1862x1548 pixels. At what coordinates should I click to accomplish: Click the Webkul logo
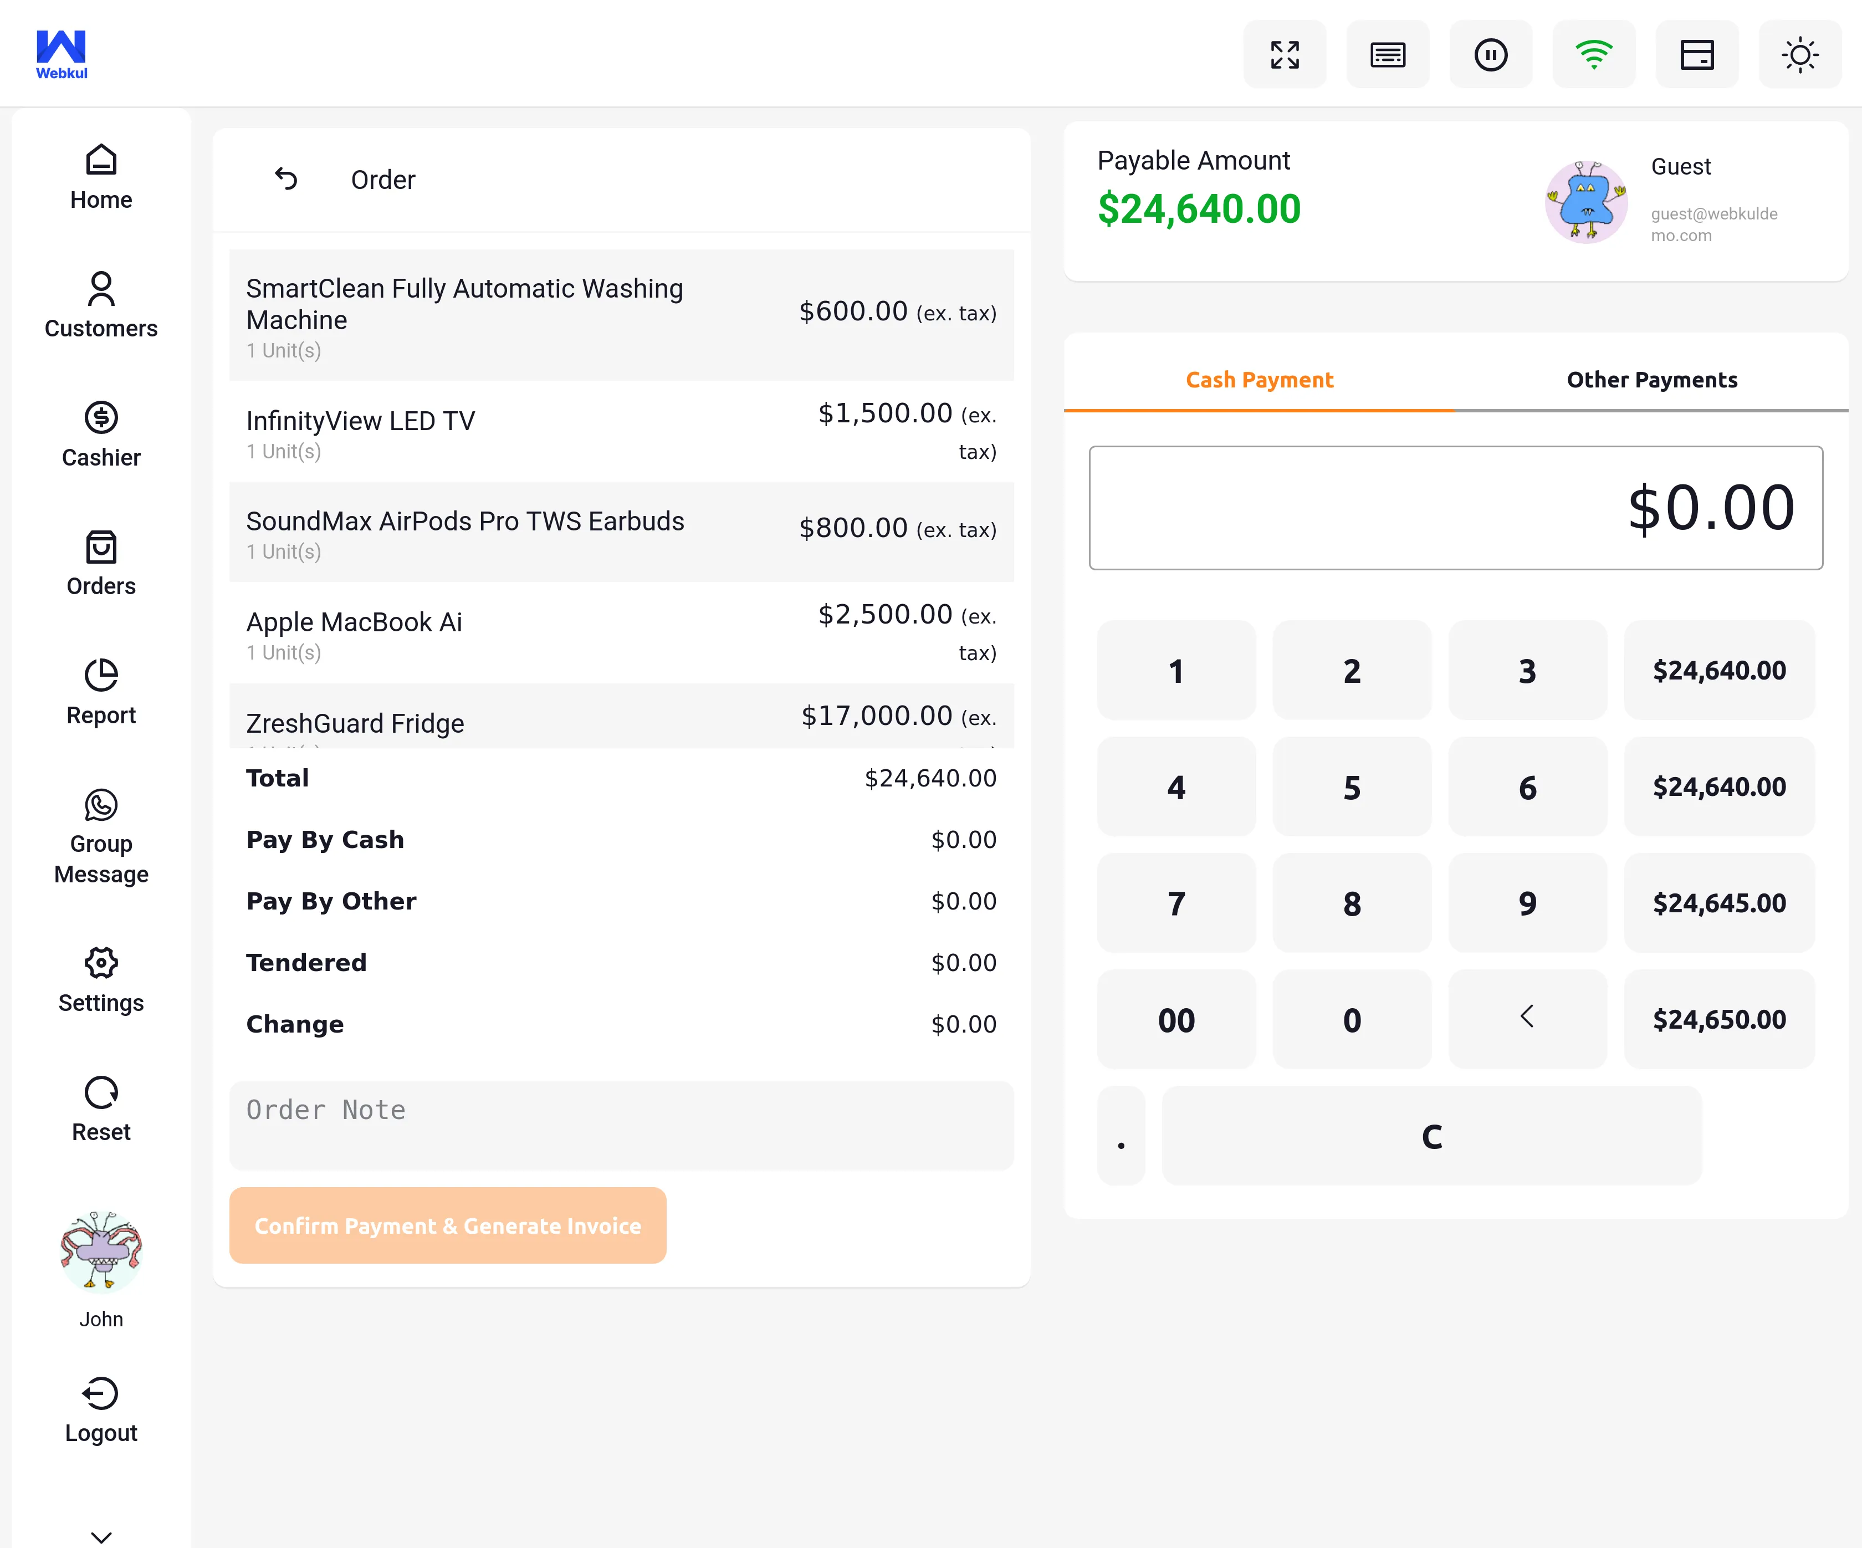[x=61, y=54]
